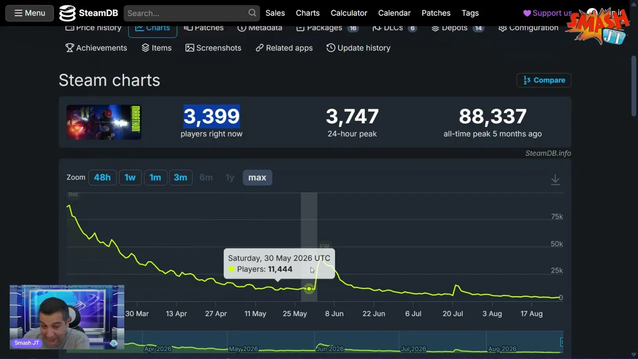Click the Rel release marker on chart
638x359 pixels.
click(x=73, y=194)
